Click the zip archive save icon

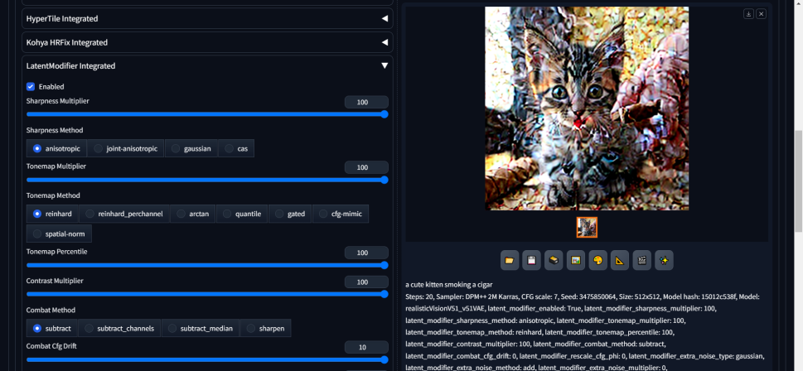(x=554, y=261)
